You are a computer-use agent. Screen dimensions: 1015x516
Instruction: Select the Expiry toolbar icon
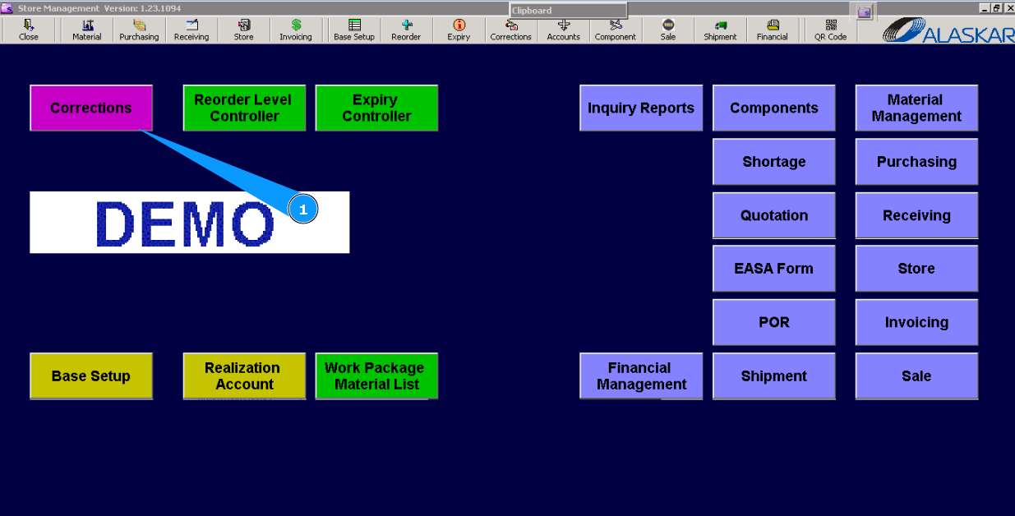coord(459,30)
